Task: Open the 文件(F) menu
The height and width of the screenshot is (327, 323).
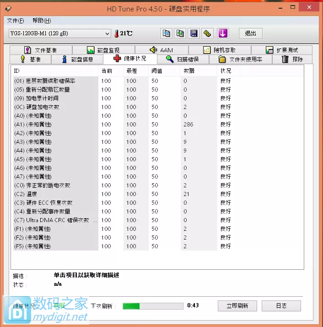Action: pos(16,21)
